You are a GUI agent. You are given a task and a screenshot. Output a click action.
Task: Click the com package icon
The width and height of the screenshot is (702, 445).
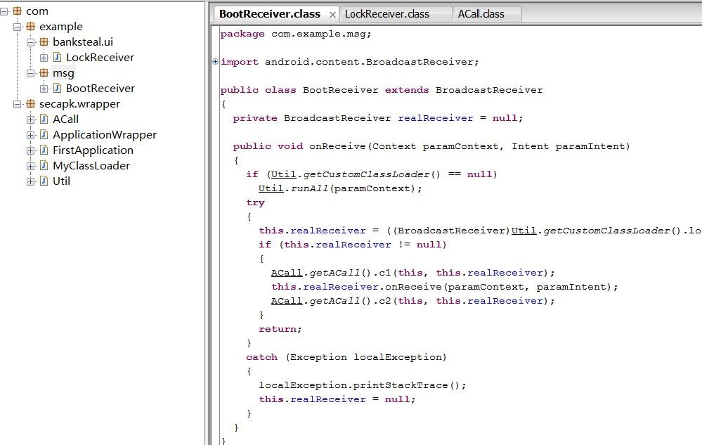[x=17, y=11]
